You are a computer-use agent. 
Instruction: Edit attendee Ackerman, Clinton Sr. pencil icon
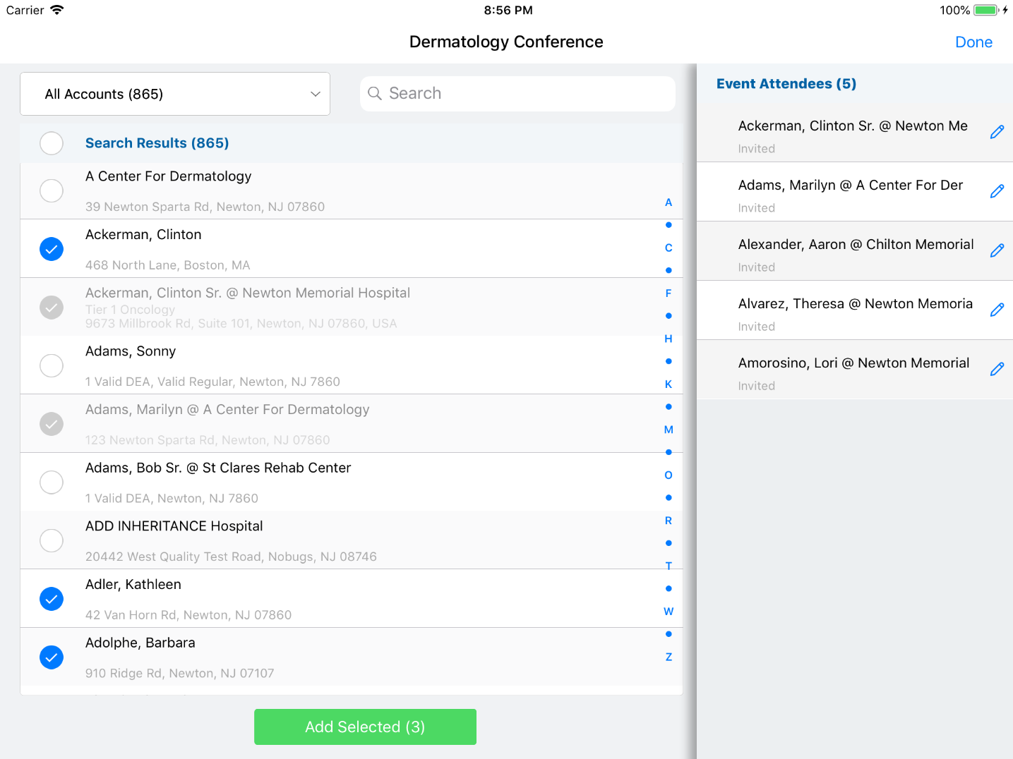(x=997, y=132)
